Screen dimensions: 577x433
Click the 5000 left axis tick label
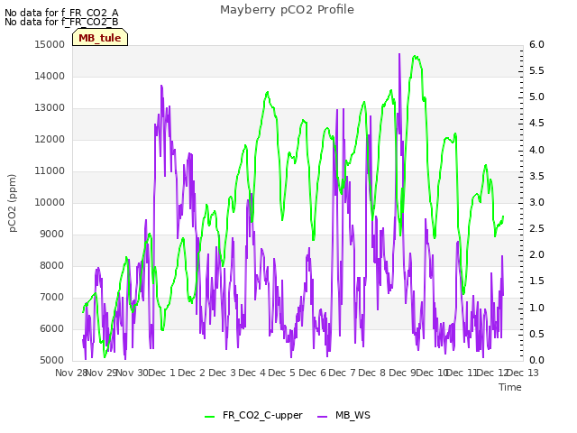click(52, 360)
